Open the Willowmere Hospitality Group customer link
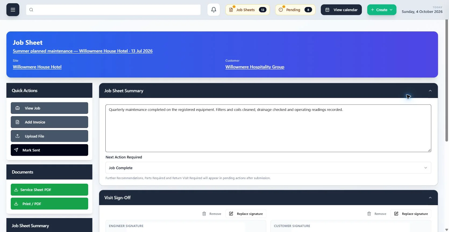449x232 pixels. click(x=255, y=67)
